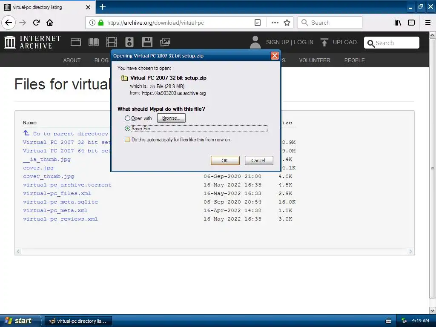Toggle reader view in address bar
436x327 pixels.
point(258,23)
